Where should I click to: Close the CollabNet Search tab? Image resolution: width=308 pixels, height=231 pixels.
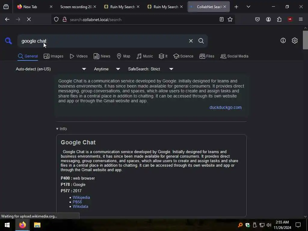coord(224,7)
